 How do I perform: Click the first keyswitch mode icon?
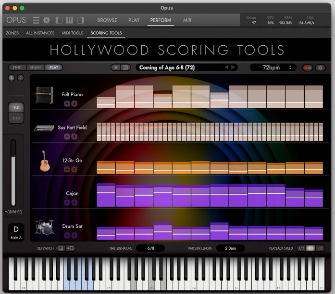click(x=61, y=248)
